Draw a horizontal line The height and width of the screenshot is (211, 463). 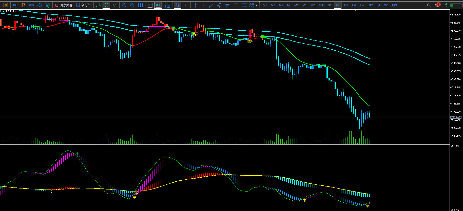click(x=203, y=5)
